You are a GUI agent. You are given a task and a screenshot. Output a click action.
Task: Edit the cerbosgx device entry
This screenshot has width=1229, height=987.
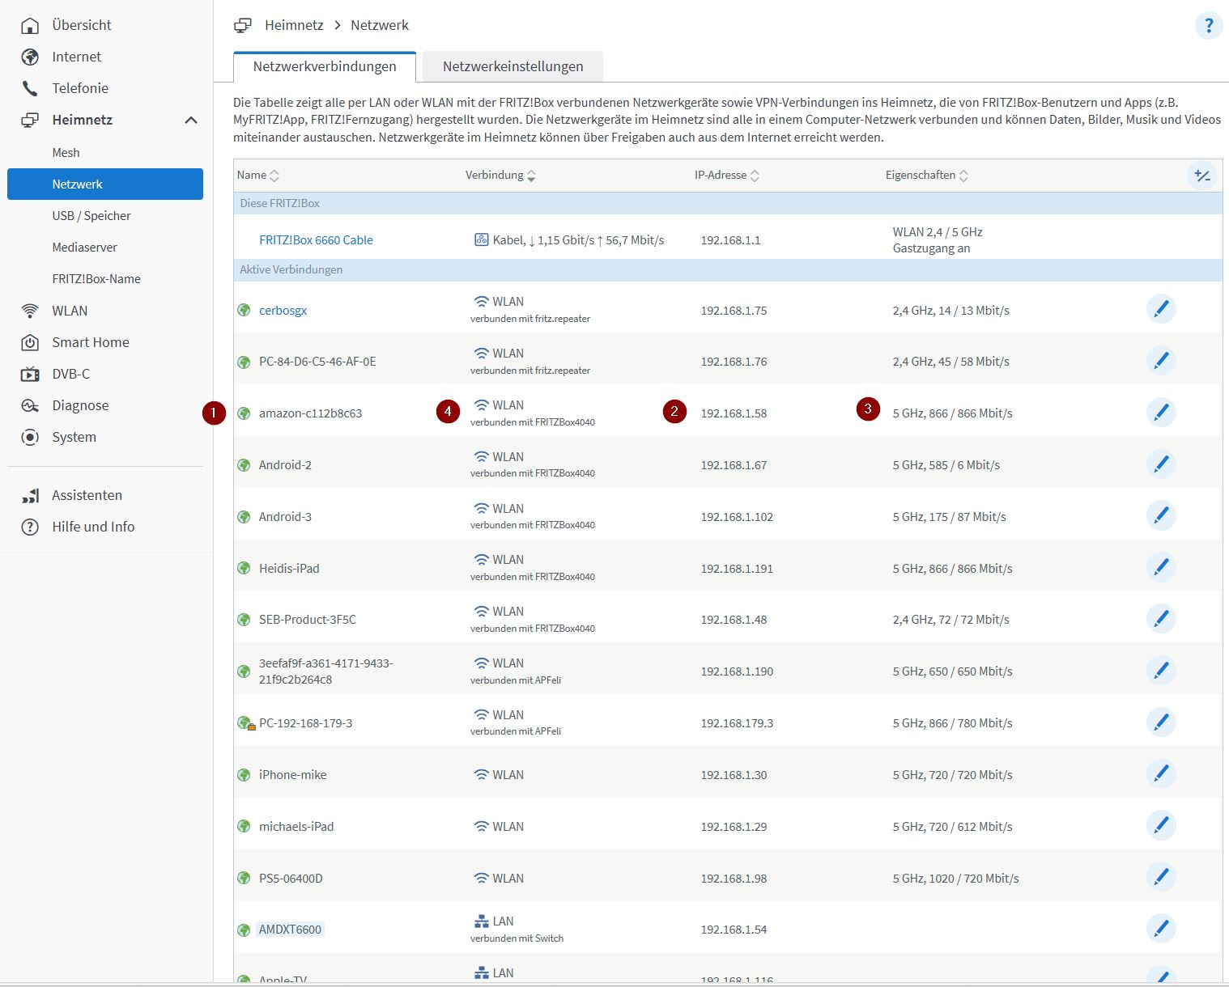tap(1161, 309)
